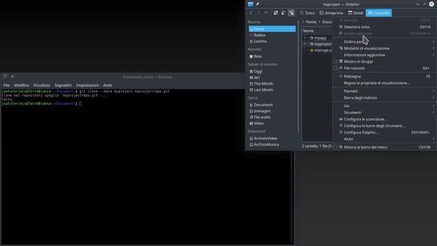Show files from Last Month
The width and height of the screenshot is (437, 246).
272,90
